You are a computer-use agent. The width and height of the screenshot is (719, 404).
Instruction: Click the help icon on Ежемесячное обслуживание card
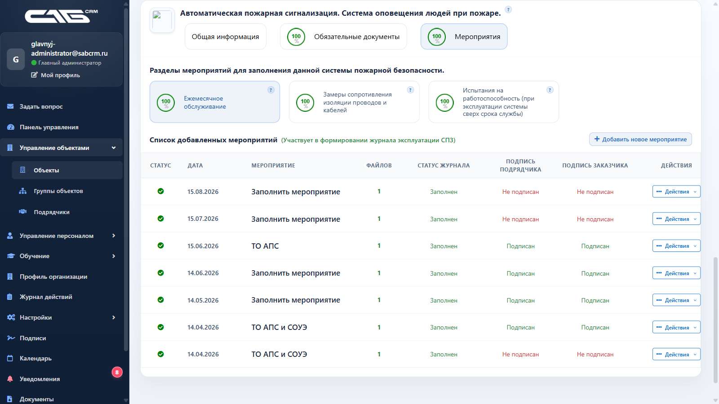point(271,90)
